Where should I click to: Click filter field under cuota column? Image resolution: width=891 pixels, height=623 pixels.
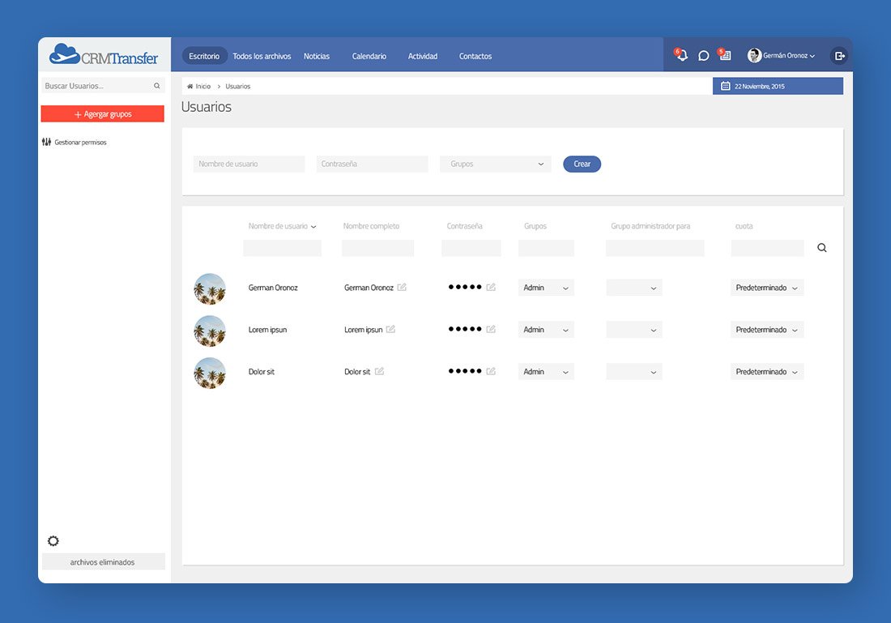click(x=767, y=248)
